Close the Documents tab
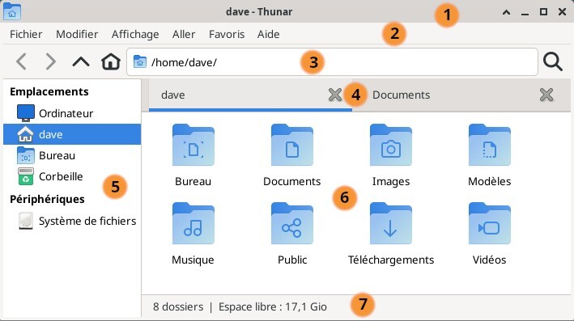Image resolution: width=574 pixels, height=321 pixels. pyautogui.click(x=546, y=95)
